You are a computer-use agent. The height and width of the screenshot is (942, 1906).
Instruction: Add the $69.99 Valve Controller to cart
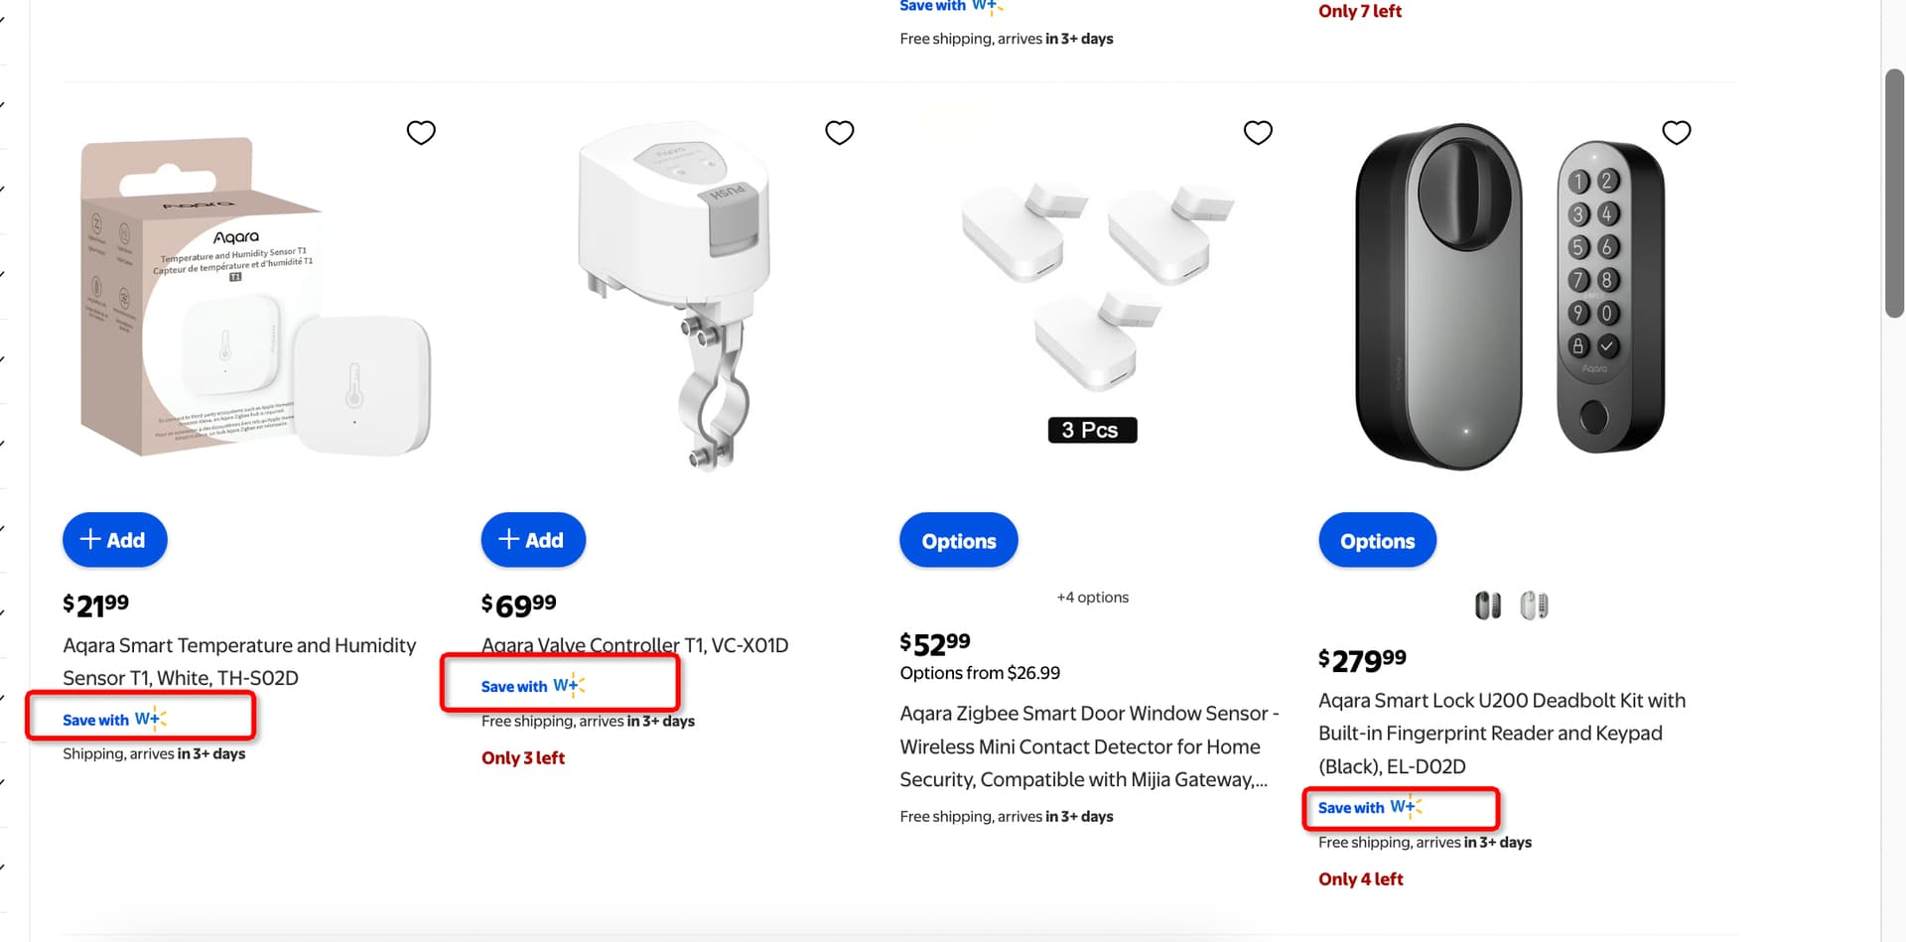(533, 540)
